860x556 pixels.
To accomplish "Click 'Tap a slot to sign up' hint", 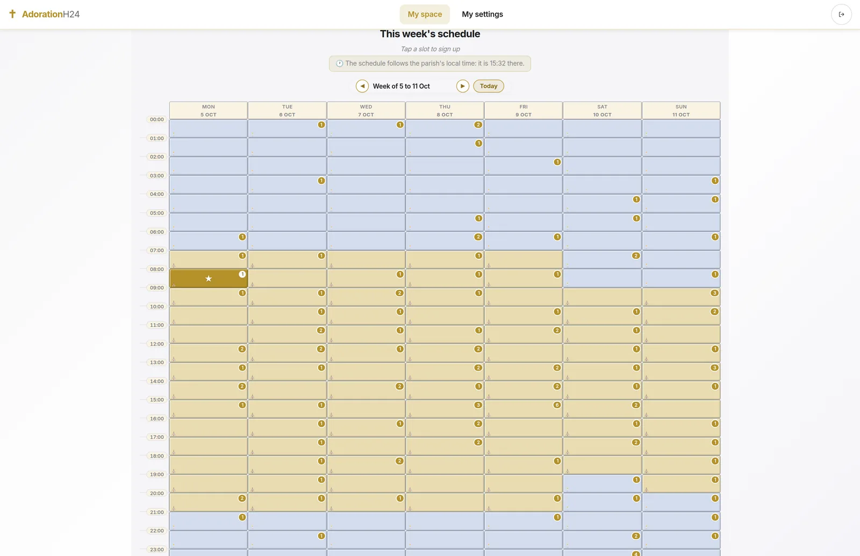I will pyautogui.click(x=430, y=49).
